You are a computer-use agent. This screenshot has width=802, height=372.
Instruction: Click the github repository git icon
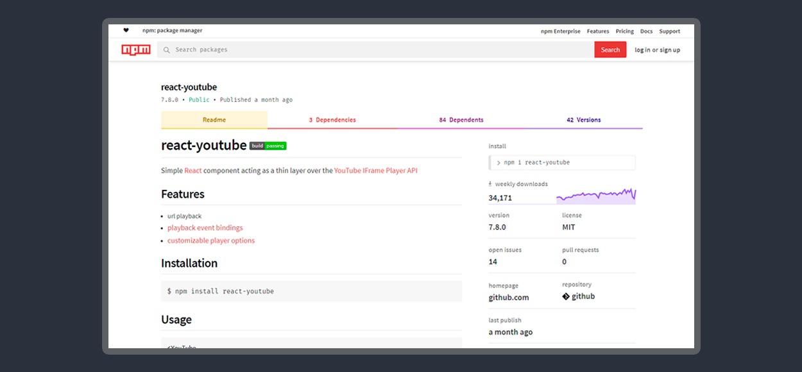coord(566,296)
